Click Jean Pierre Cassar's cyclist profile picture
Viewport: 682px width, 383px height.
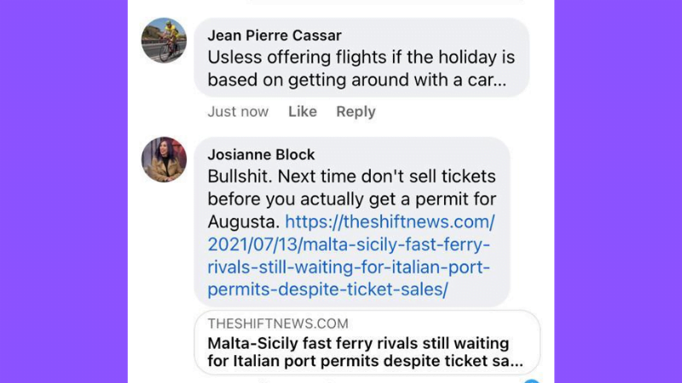tap(164, 40)
